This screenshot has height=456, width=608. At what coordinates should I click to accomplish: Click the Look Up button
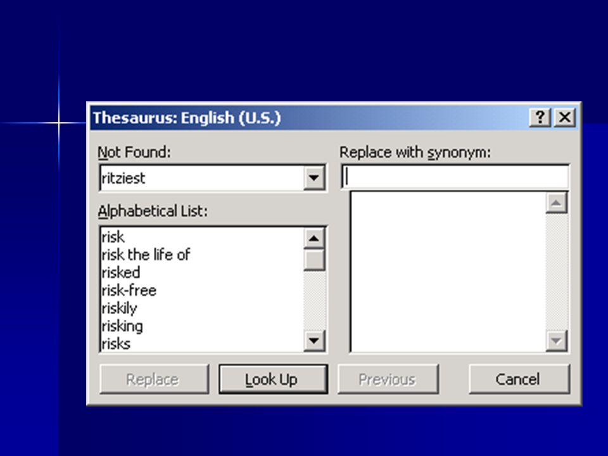[x=273, y=379]
